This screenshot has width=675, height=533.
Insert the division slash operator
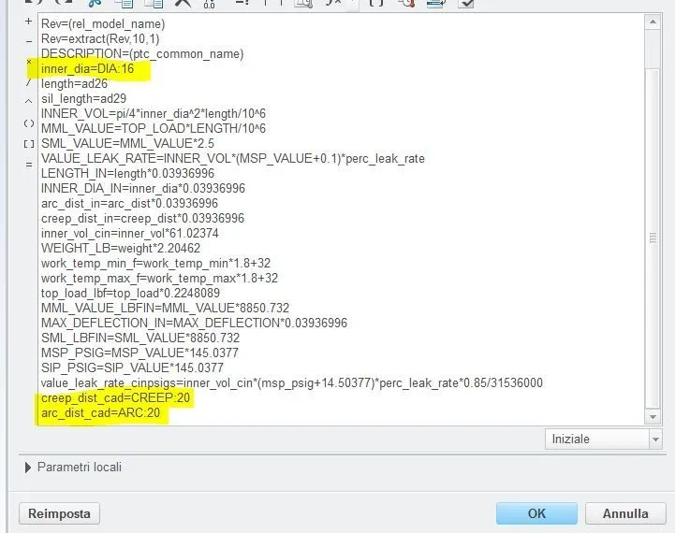click(x=28, y=82)
